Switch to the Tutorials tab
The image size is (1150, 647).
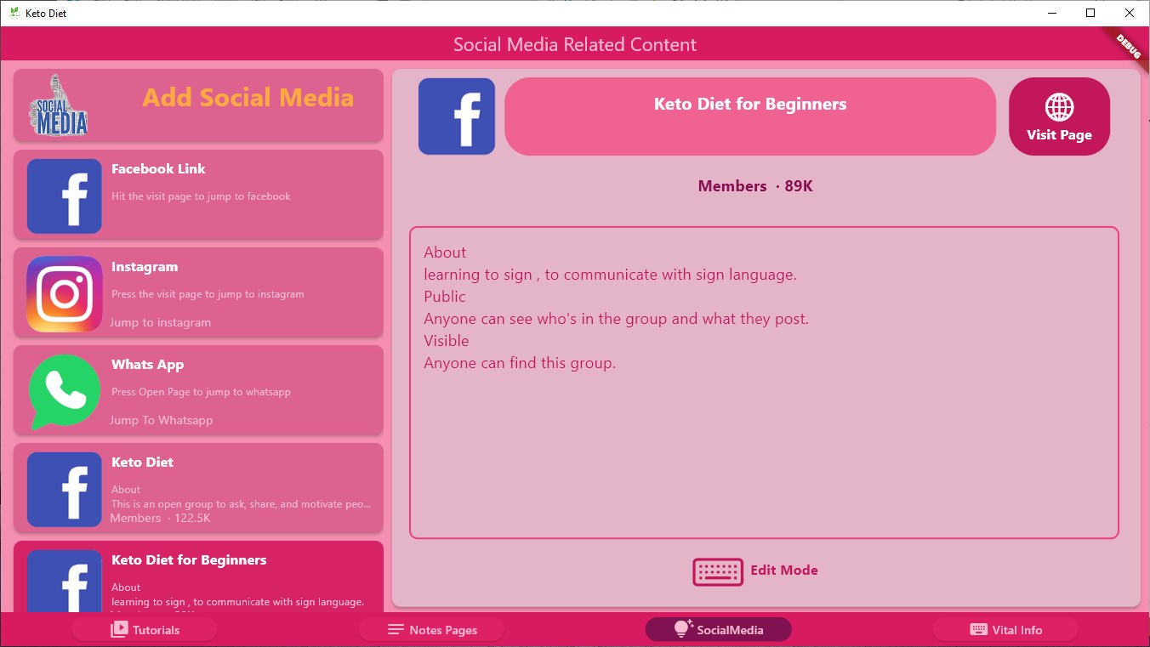(144, 630)
